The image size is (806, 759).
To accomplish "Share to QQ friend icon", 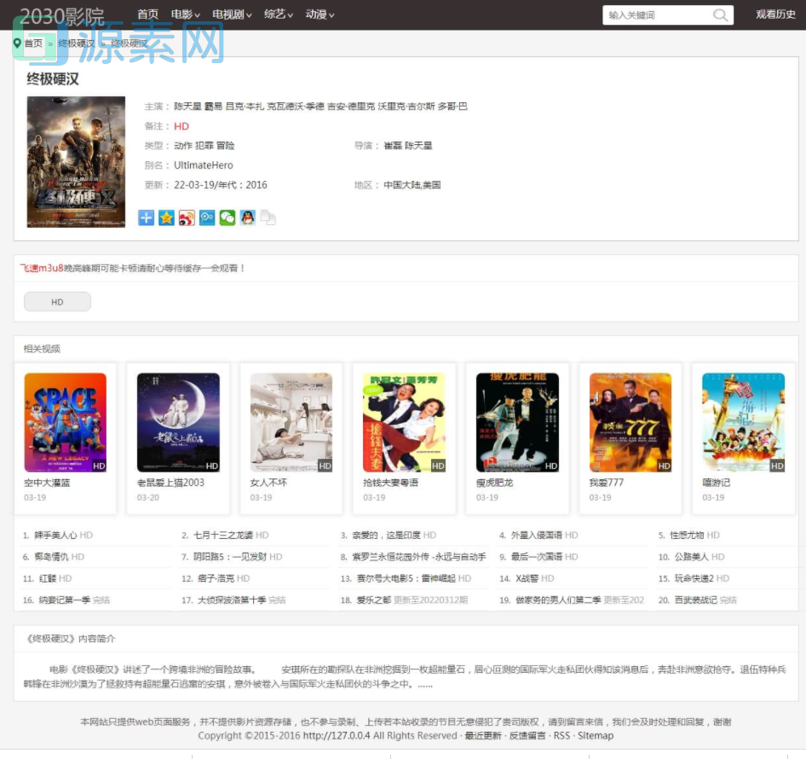I will (x=248, y=217).
